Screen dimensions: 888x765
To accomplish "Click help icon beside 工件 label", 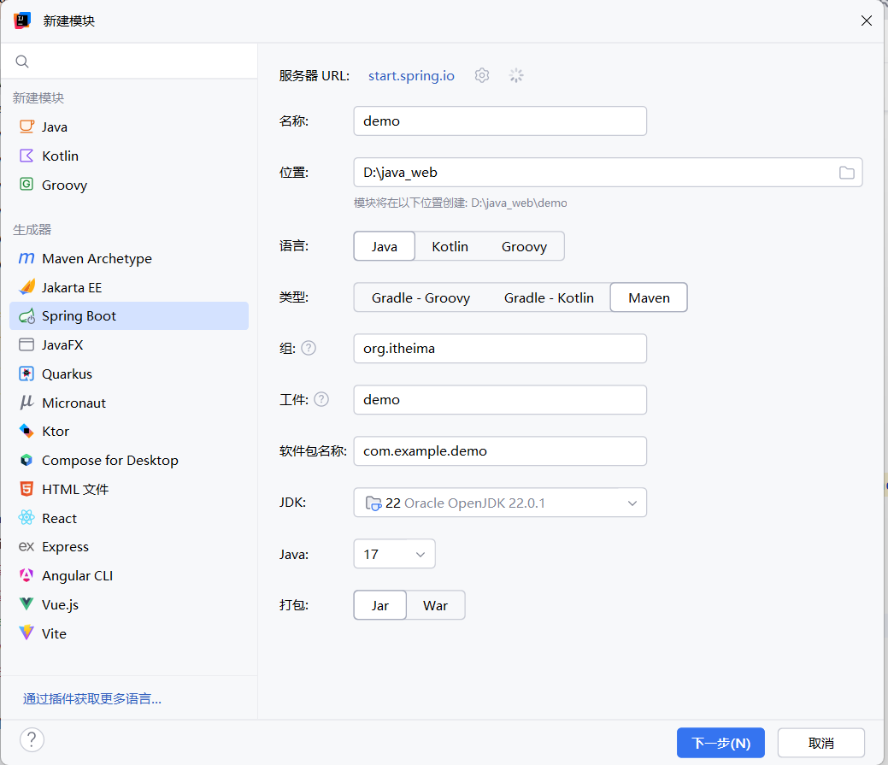I will (321, 400).
